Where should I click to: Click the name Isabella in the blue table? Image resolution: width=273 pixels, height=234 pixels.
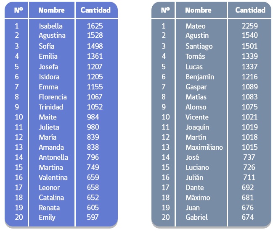click(x=50, y=26)
